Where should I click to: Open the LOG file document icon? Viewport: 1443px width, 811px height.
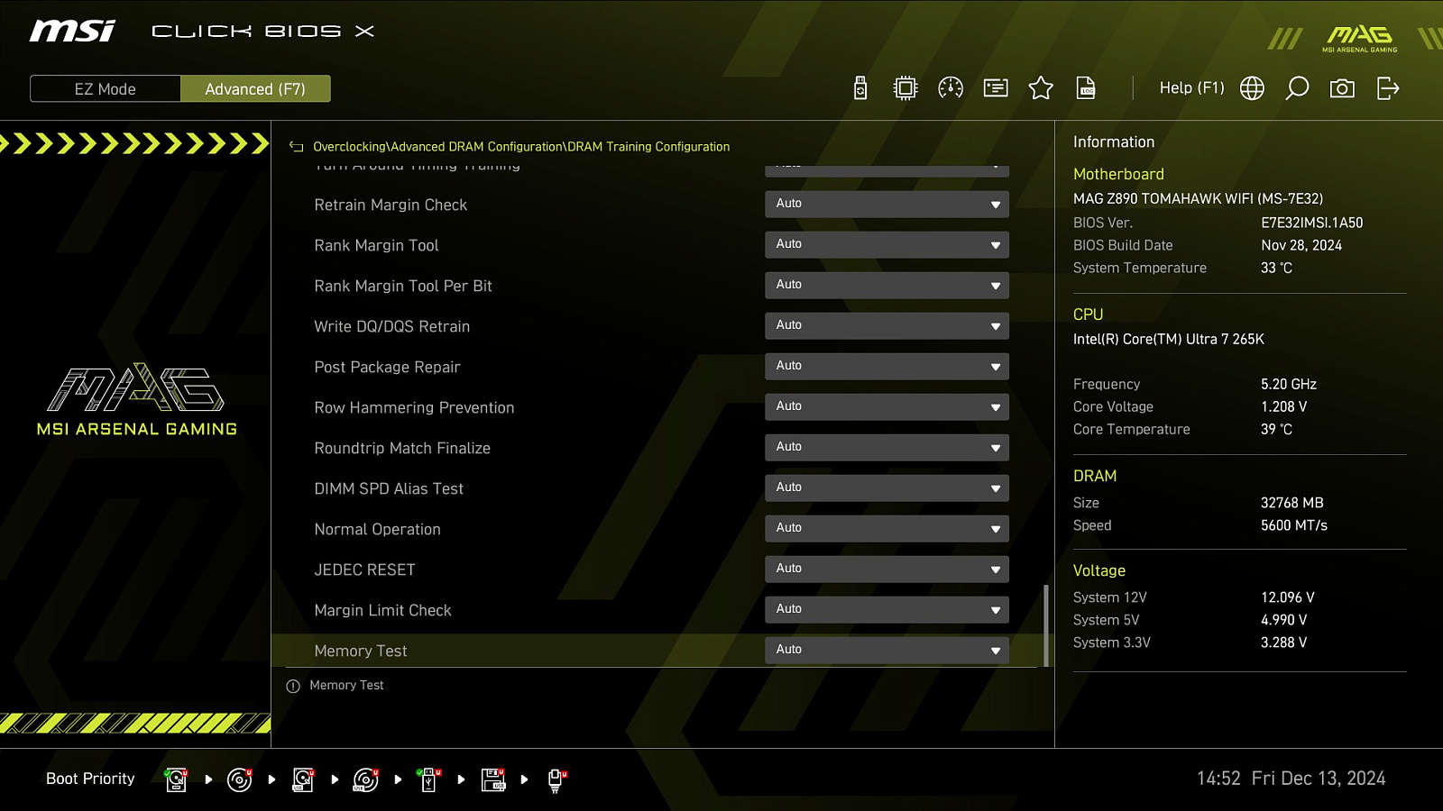(1086, 88)
